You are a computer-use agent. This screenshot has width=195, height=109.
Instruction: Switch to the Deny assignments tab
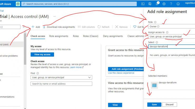(x=113, y=36)
